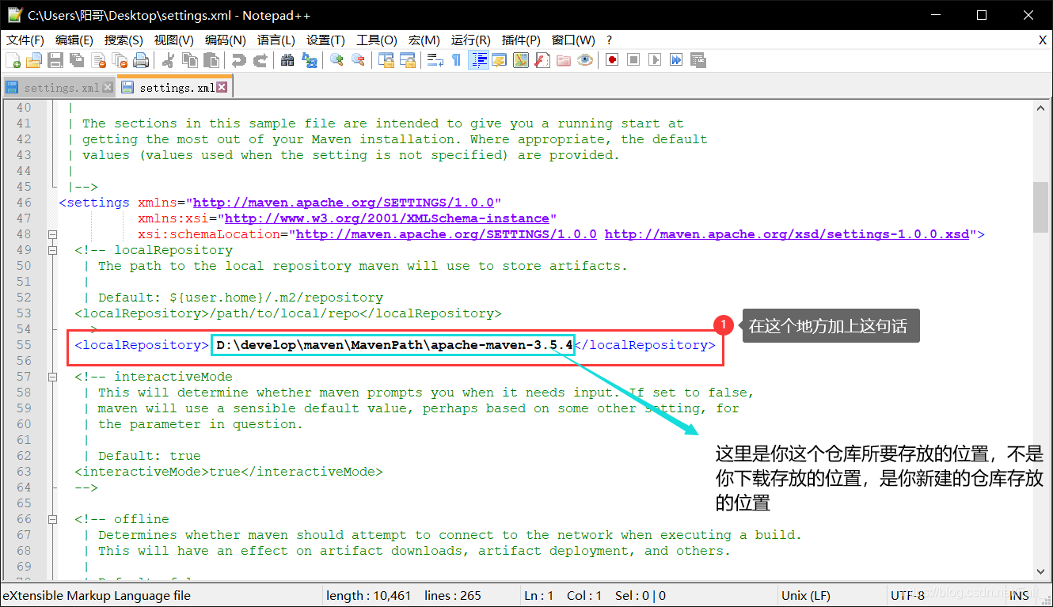This screenshot has height=607, width=1053.
Task: Click the Copy toolbar icon
Action: coord(189,60)
